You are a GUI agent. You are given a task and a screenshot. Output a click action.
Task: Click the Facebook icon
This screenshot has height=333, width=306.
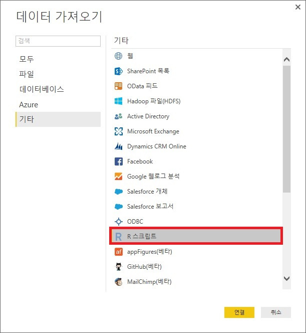118,161
